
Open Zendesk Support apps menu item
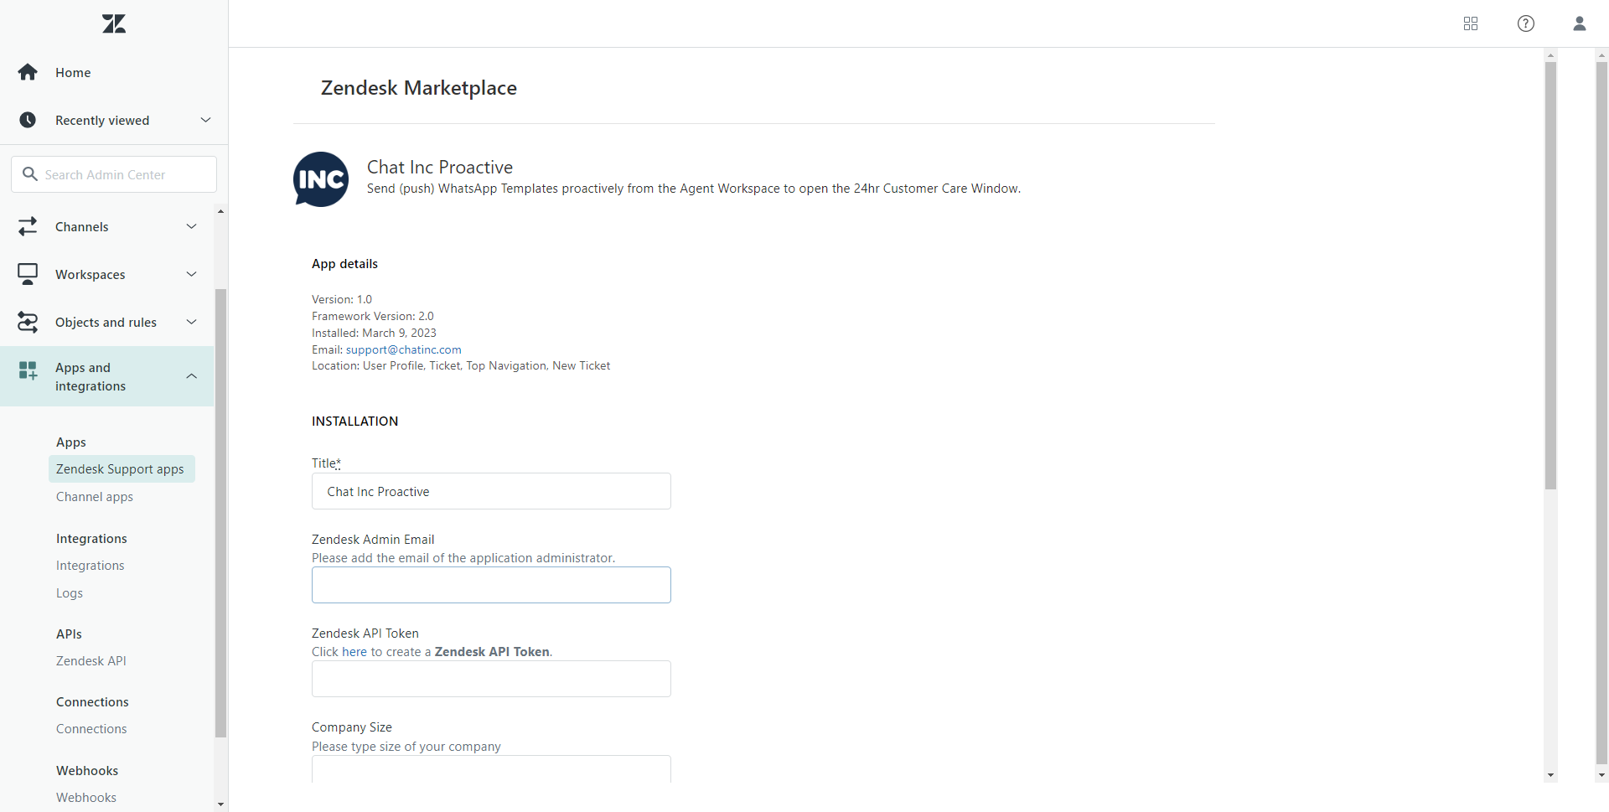pos(120,469)
